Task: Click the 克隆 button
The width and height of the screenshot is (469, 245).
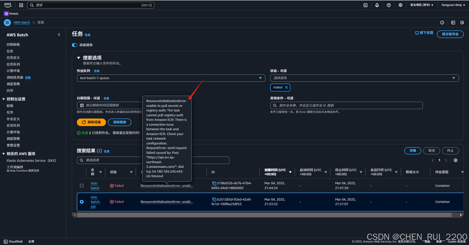Action: click(x=413, y=150)
